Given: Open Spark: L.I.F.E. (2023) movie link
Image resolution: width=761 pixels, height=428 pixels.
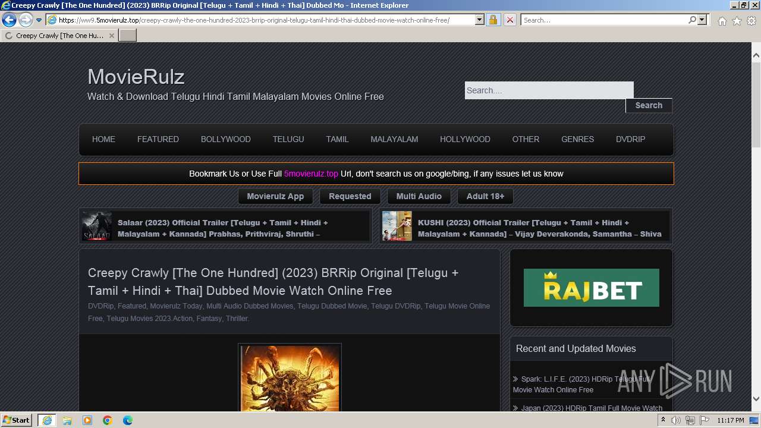Looking at the screenshot, I should pyautogui.click(x=583, y=384).
